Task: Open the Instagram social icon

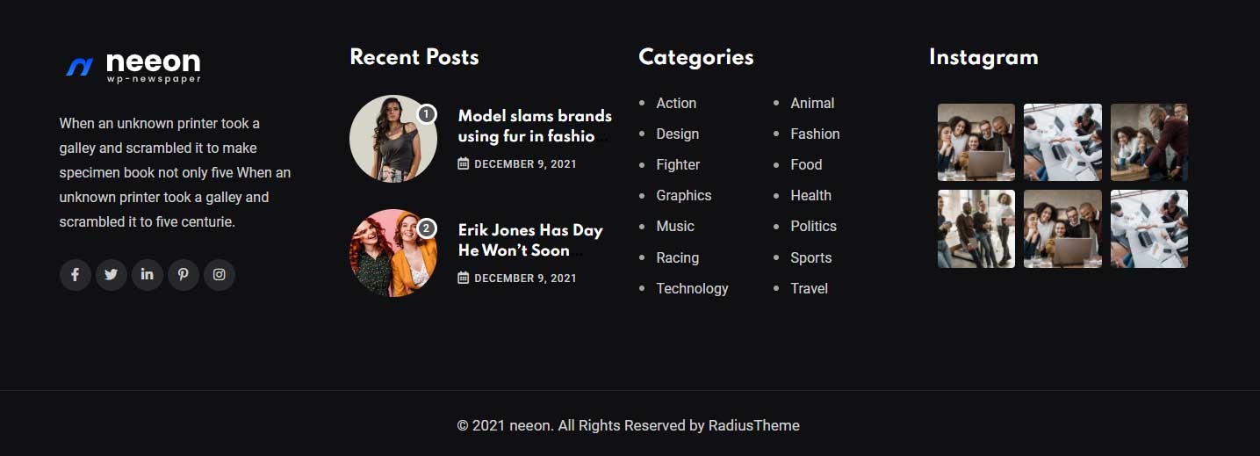Action: [220, 274]
